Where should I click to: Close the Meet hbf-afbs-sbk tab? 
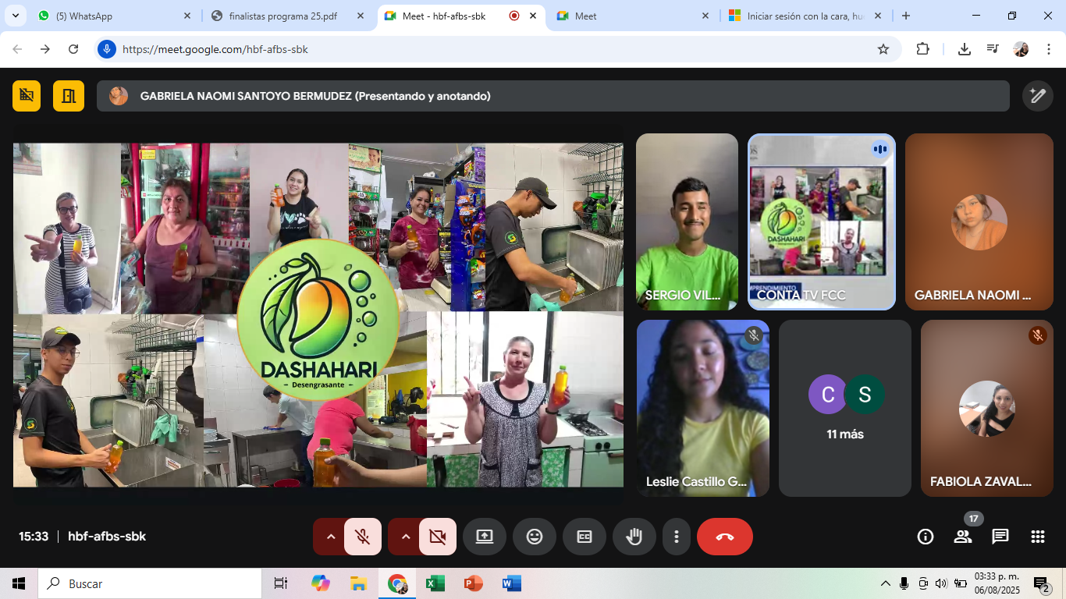[533, 16]
